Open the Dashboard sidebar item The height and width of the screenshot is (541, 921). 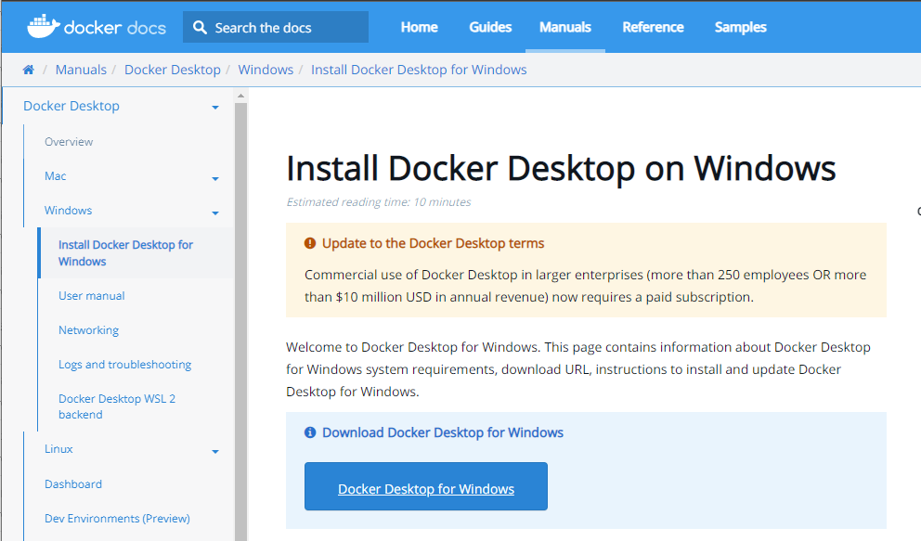click(x=73, y=484)
